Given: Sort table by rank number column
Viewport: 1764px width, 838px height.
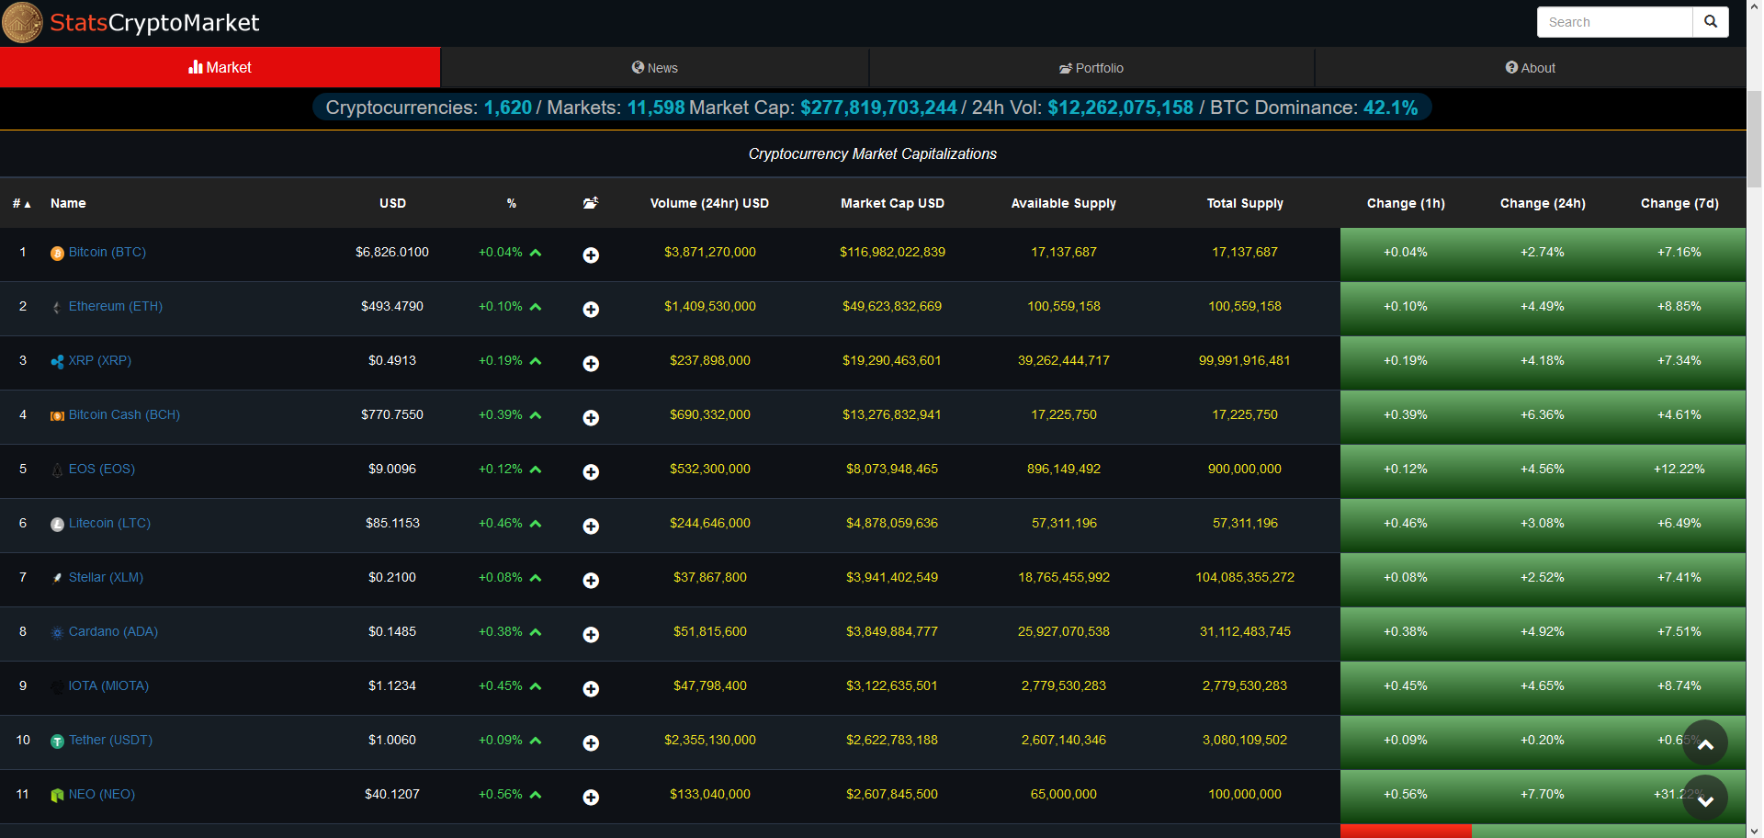Looking at the screenshot, I should (x=22, y=203).
